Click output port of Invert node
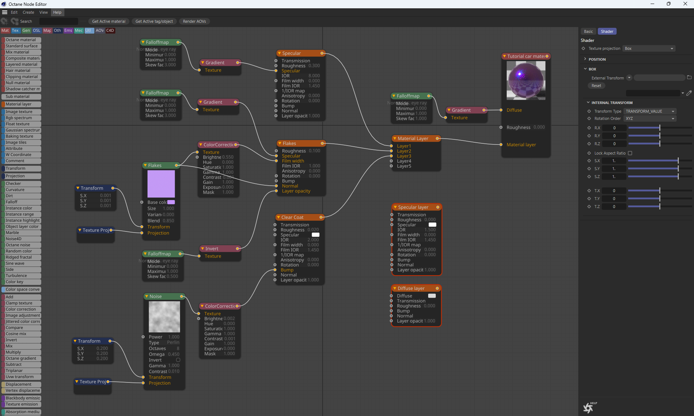Image resolution: width=694 pixels, height=416 pixels. [x=238, y=248]
